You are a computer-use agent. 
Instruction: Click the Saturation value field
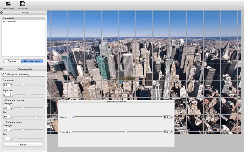tap(7, 85)
